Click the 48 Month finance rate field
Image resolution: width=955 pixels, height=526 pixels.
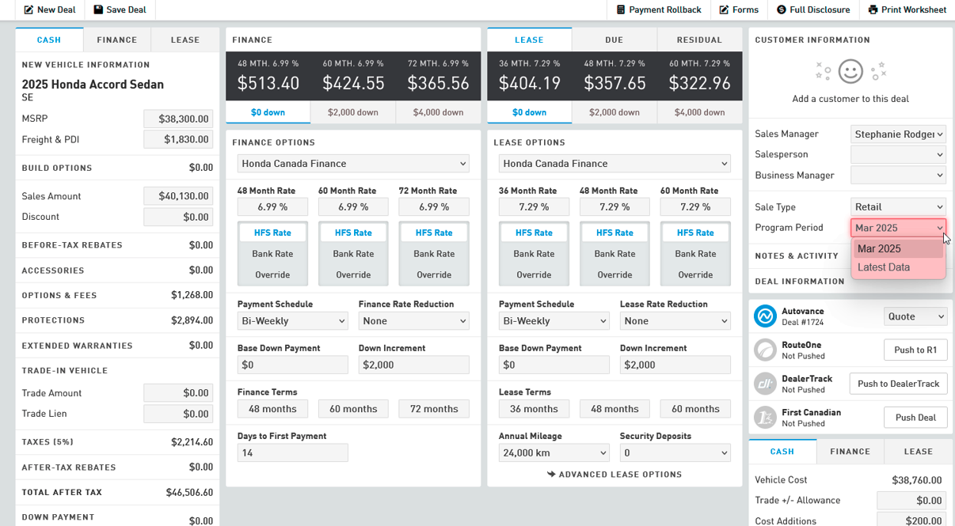click(x=272, y=206)
